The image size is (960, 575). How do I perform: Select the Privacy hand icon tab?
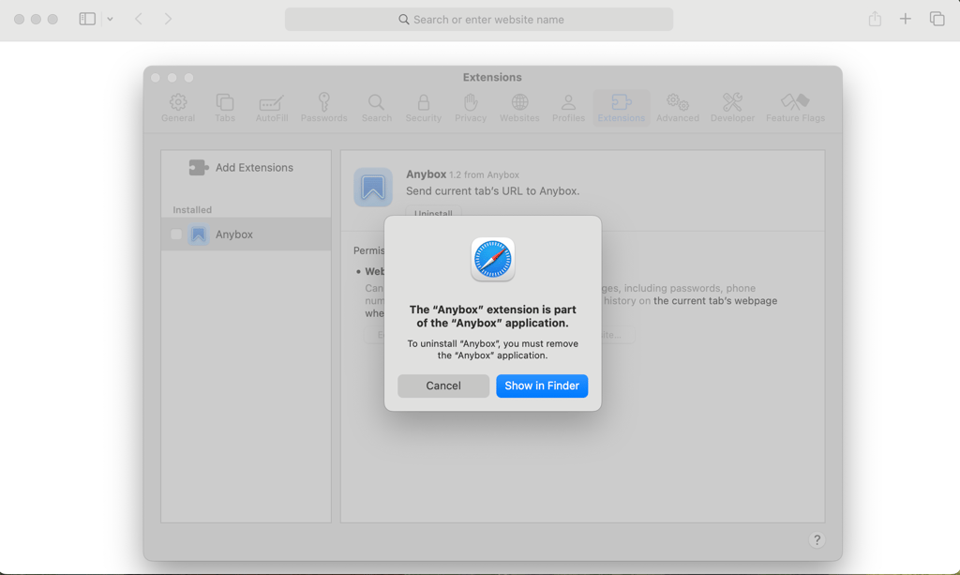pyautogui.click(x=471, y=108)
